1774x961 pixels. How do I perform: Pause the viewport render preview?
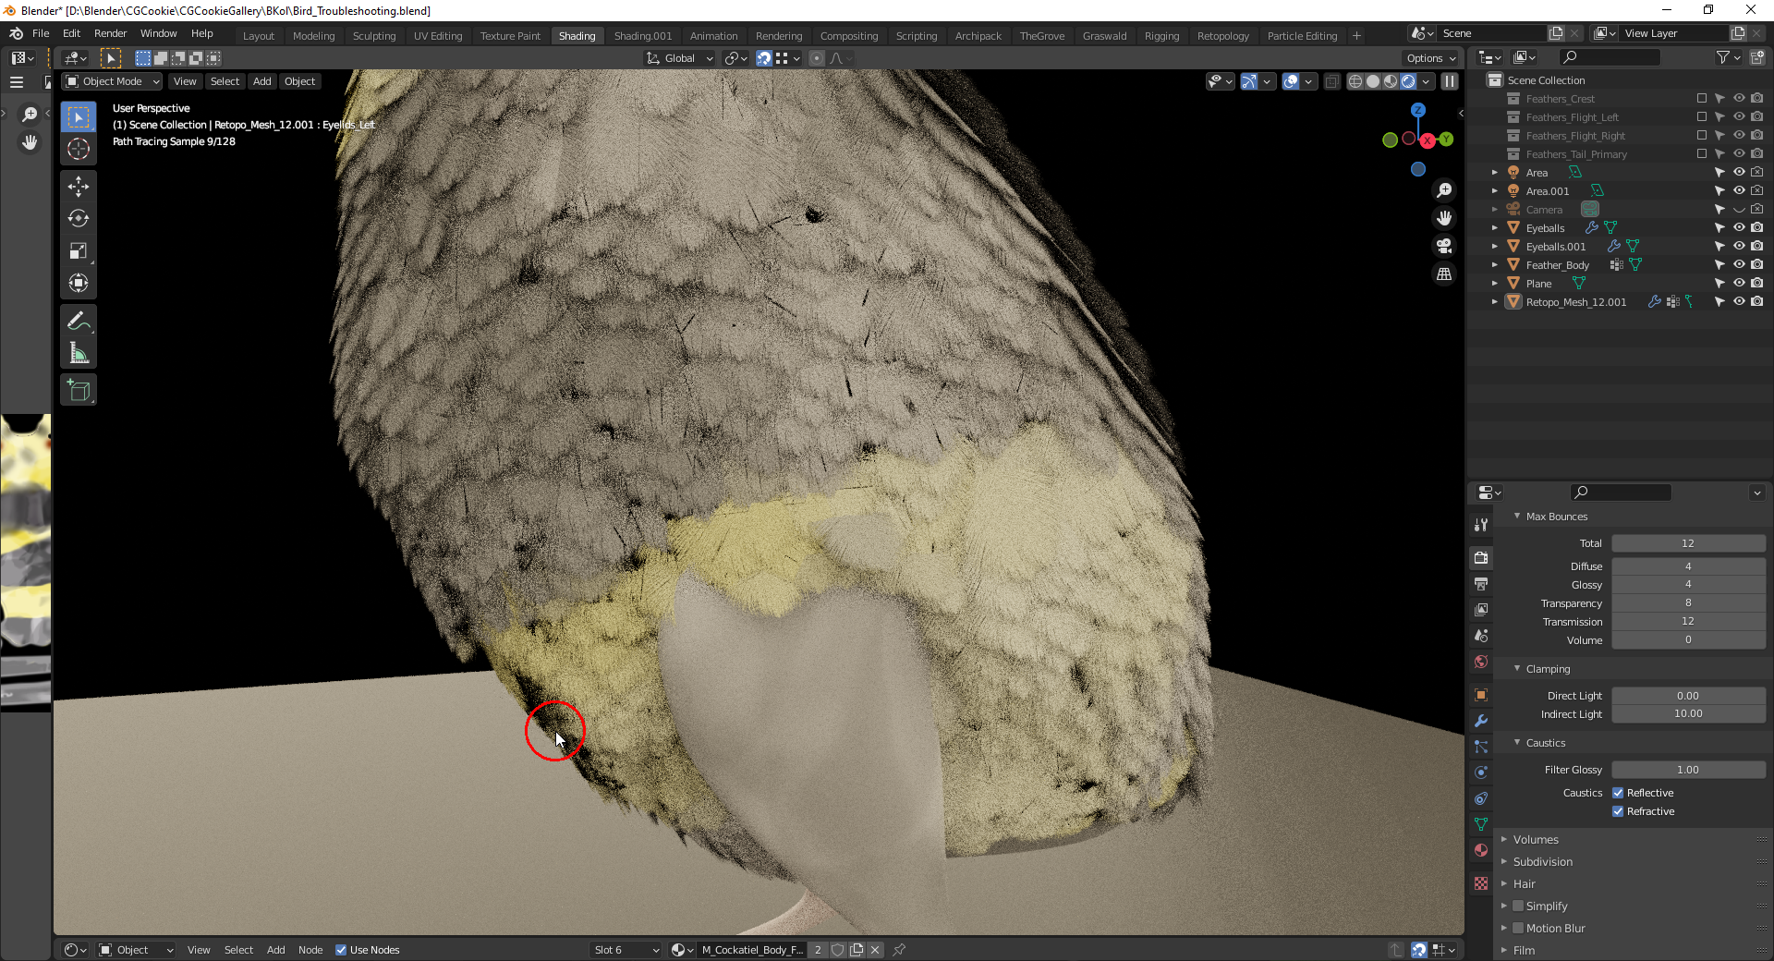(1450, 81)
